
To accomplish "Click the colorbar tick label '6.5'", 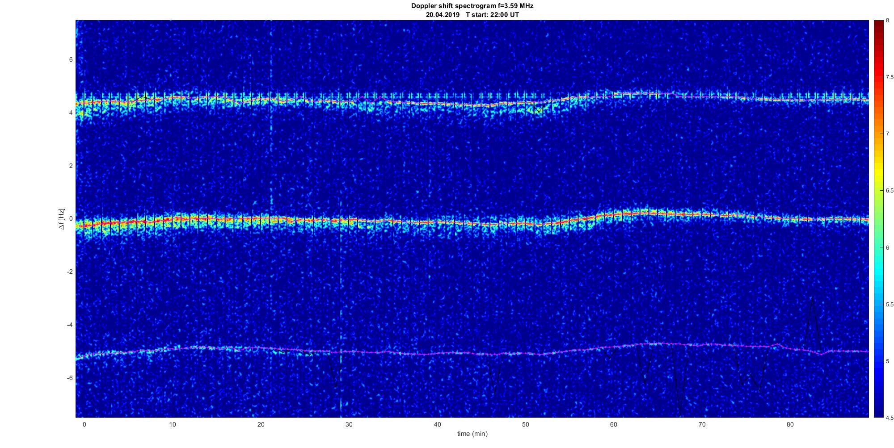I will click(890, 190).
